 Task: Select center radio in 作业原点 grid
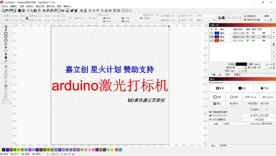click(x=267, y=109)
